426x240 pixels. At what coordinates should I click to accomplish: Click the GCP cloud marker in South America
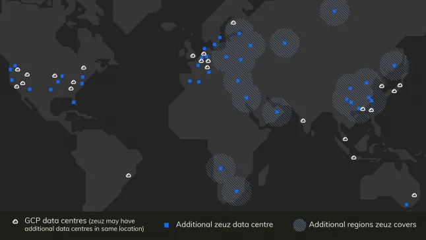point(129,175)
